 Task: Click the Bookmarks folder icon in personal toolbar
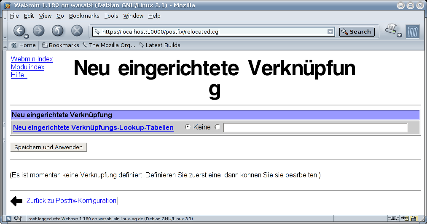pos(45,45)
